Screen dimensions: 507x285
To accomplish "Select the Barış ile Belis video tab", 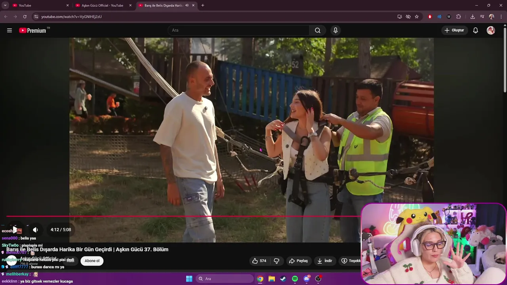I will point(162,6).
